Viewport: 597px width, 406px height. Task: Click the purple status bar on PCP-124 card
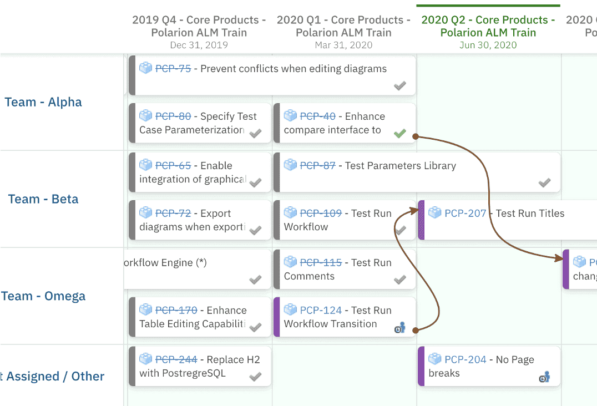[x=277, y=317]
